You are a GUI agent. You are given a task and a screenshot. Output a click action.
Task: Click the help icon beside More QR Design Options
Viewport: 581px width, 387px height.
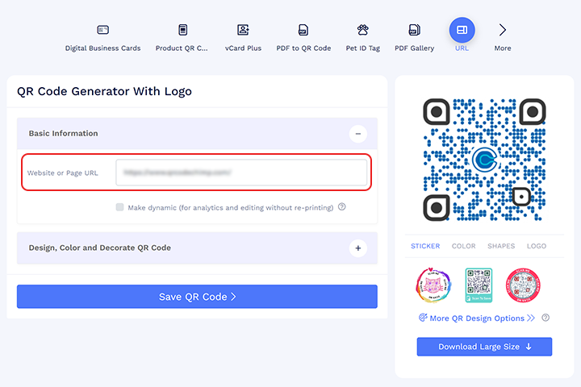[x=546, y=318]
